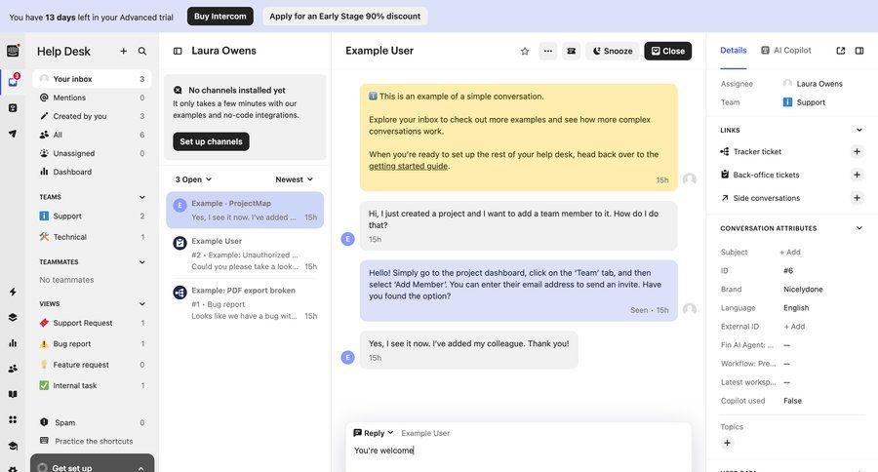Snooze the conversation

[x=613, y=51]
